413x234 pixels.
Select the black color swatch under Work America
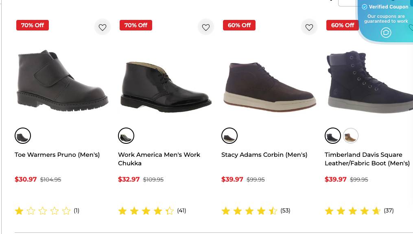click(x=126, y=136)
